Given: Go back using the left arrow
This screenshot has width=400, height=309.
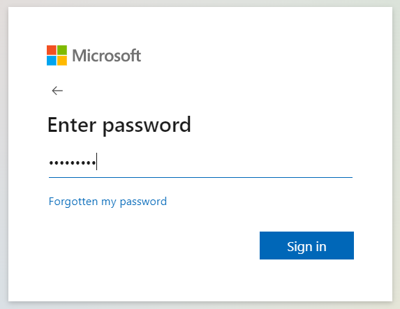Looking at the screenshot, I should point(57,91).
